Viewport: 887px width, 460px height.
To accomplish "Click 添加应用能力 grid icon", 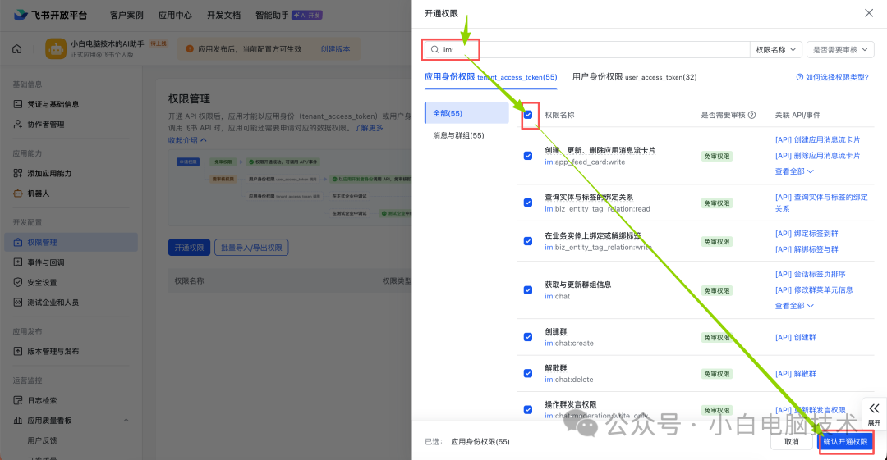I will click(x=18, y=174).
